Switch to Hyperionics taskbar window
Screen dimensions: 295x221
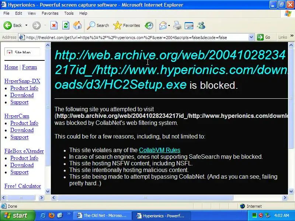tap(162, 215)
